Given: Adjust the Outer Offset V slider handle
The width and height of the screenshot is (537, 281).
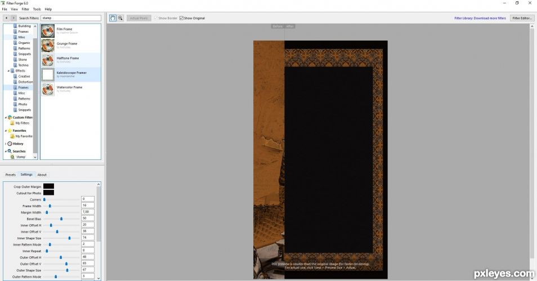Looking at the screenshot, I should (x=66, y=264).
